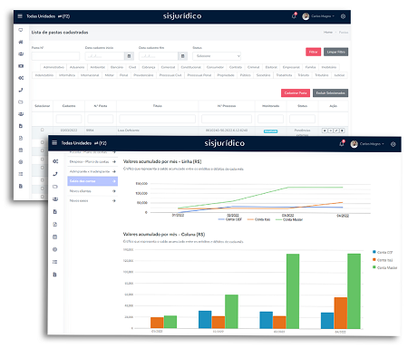Click calendar icon in back window sidebar

pyautogui.click(x=21, y=150)
